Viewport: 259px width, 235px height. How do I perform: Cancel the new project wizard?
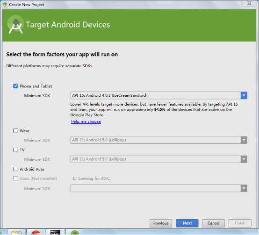213,223
